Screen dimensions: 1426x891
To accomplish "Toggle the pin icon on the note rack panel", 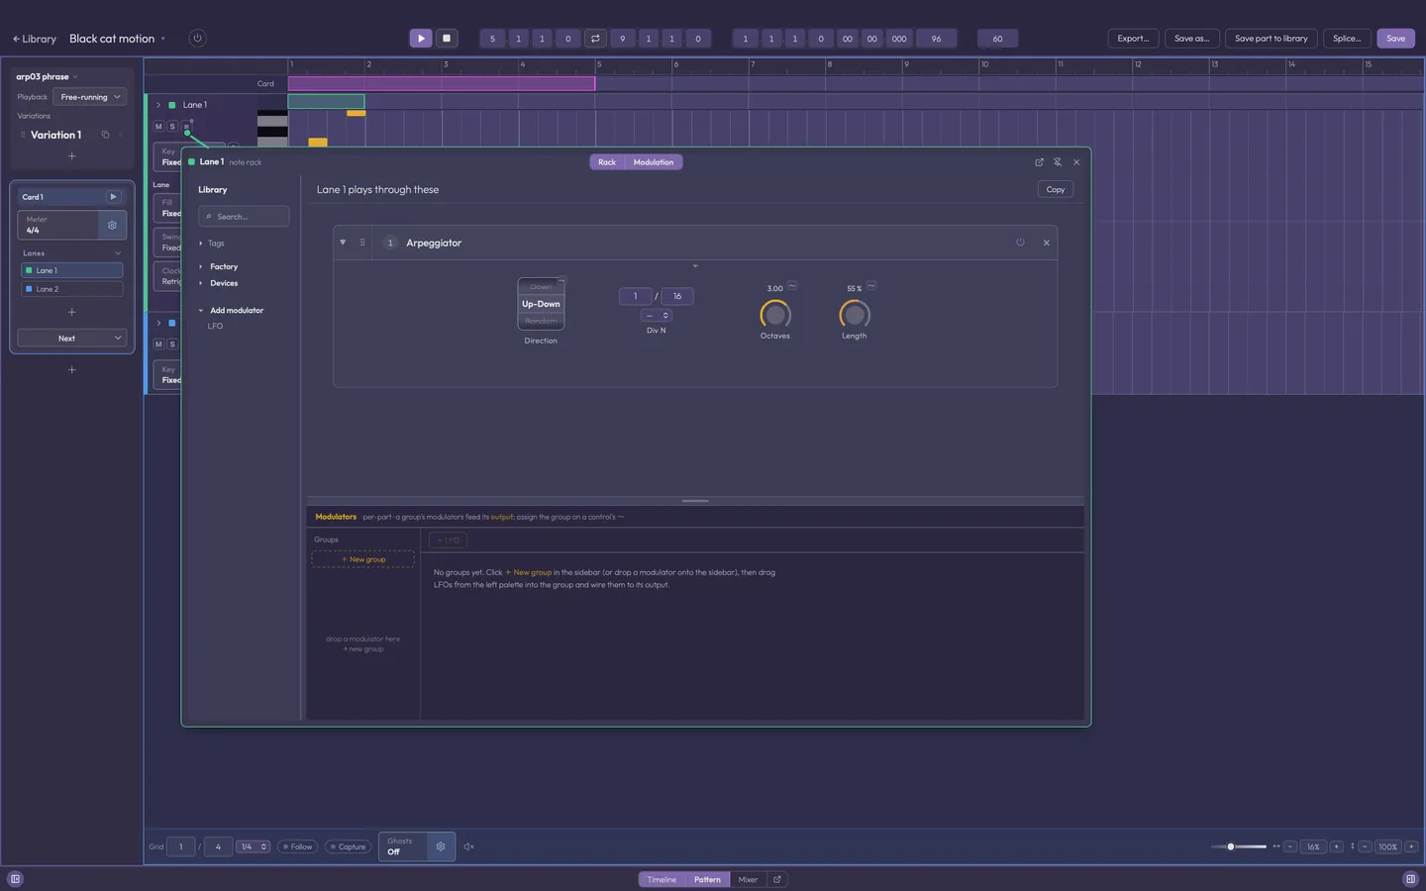I will click(x=1058, y=162).
